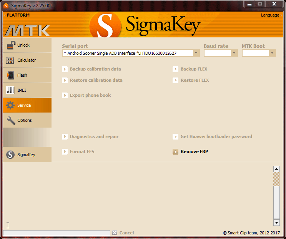Open the PLATFORM menu
The height and width of the screenshot is (239, 286).
pos(17,15)
